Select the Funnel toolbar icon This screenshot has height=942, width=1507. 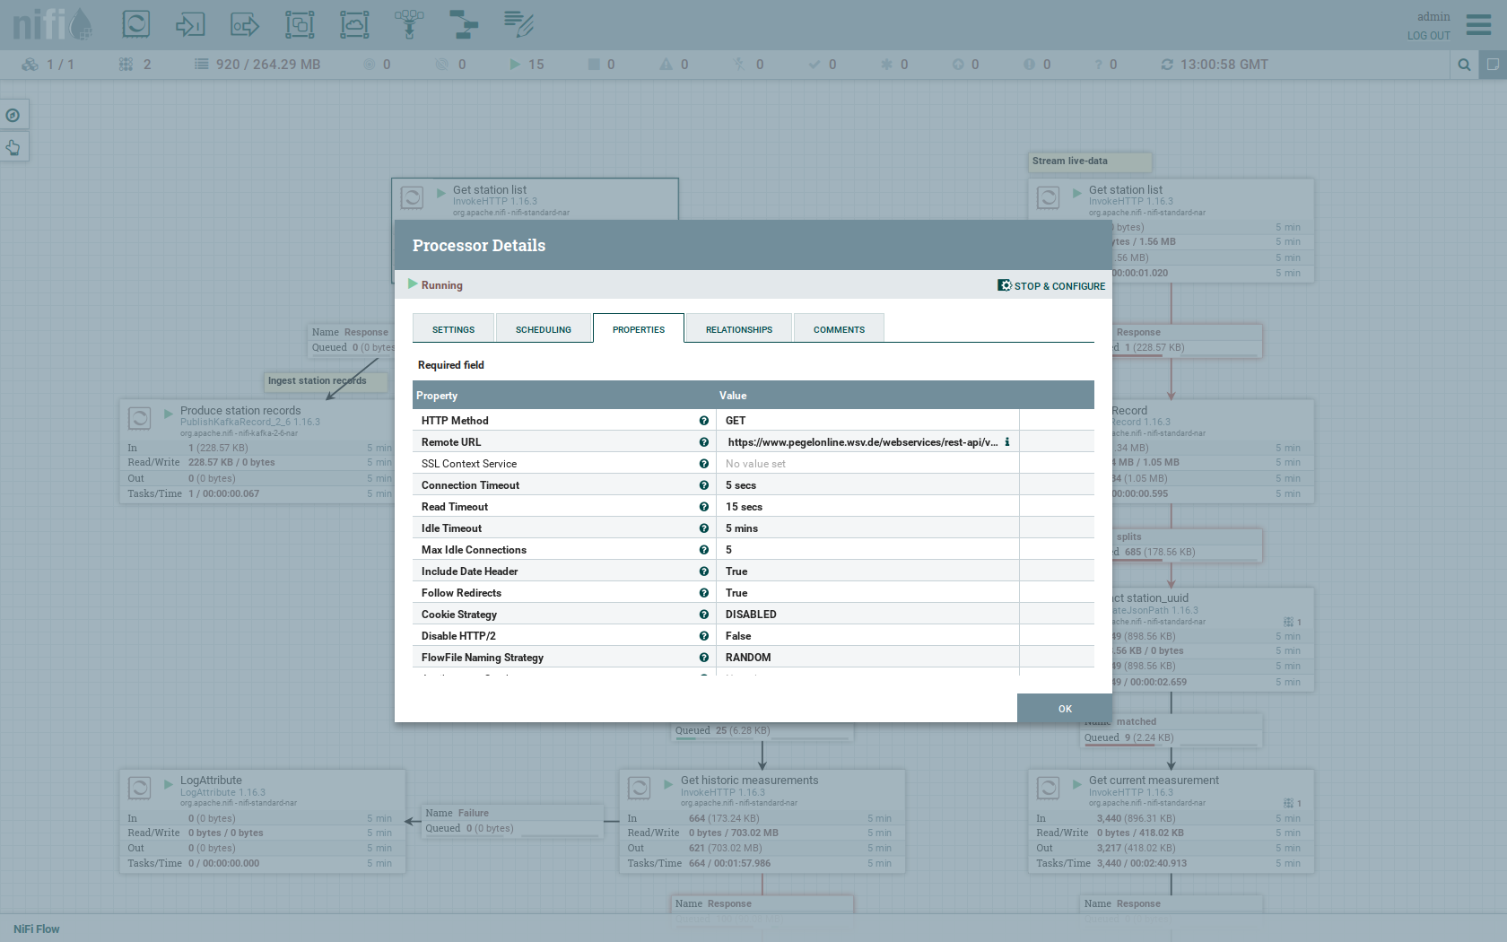(409, 24)
